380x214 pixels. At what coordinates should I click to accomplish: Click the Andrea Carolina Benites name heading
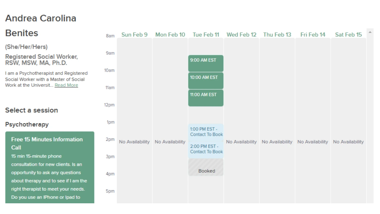(41, 26)
